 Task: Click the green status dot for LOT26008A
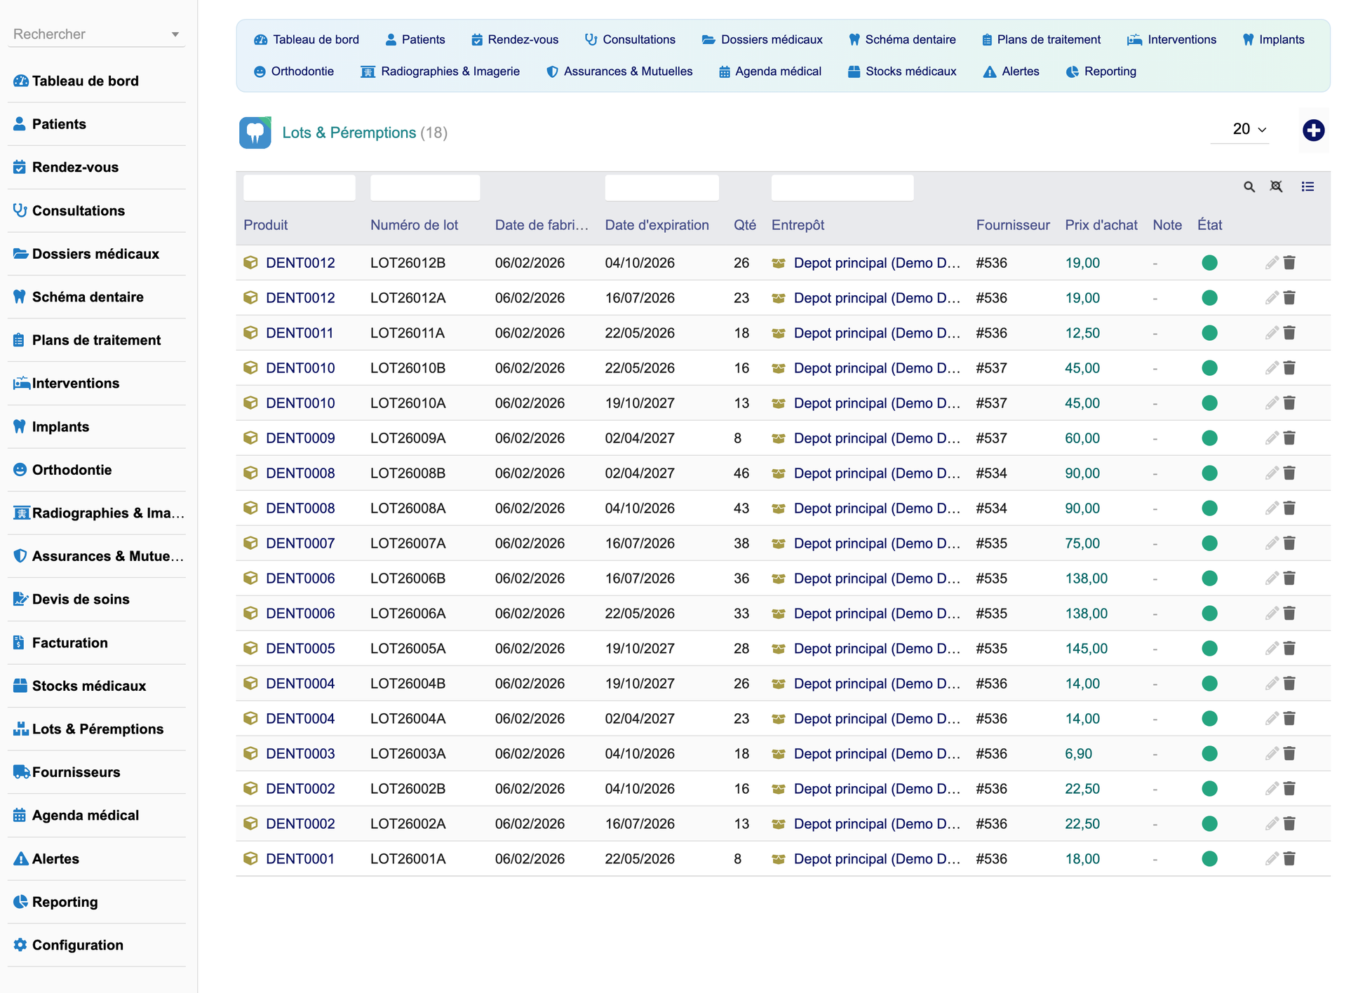pos(1209,508)
